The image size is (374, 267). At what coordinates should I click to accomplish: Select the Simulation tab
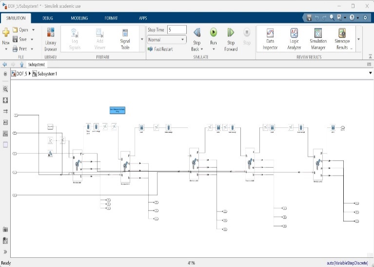[x=16, y=18]
